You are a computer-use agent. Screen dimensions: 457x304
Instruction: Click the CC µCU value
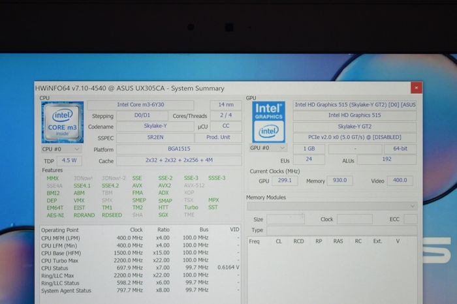226,126
